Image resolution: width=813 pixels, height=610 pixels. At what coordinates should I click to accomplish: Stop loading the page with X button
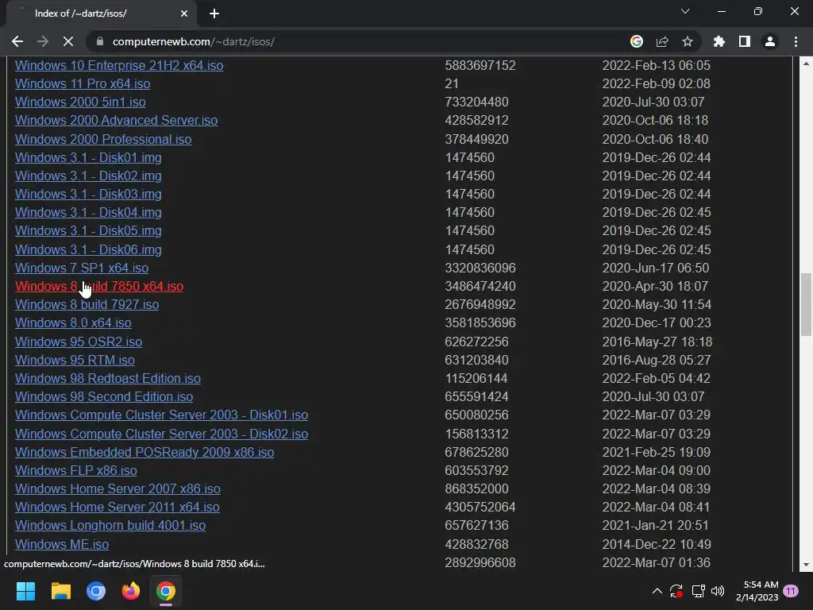[x=68, y=41]
